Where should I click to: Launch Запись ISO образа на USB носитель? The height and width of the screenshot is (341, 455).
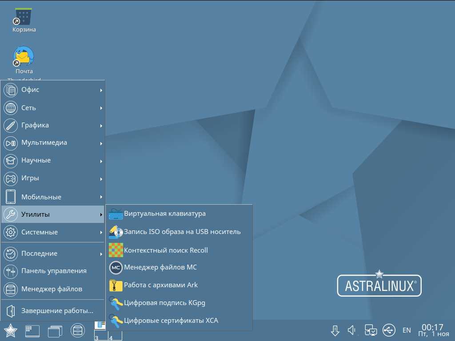pyautogui.click(x=182, y=232)
